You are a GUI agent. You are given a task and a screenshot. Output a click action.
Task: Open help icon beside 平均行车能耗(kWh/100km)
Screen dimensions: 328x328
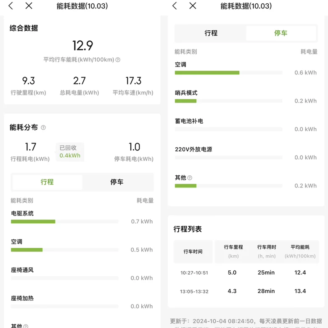pyautogui.click(x=118, y=60)
